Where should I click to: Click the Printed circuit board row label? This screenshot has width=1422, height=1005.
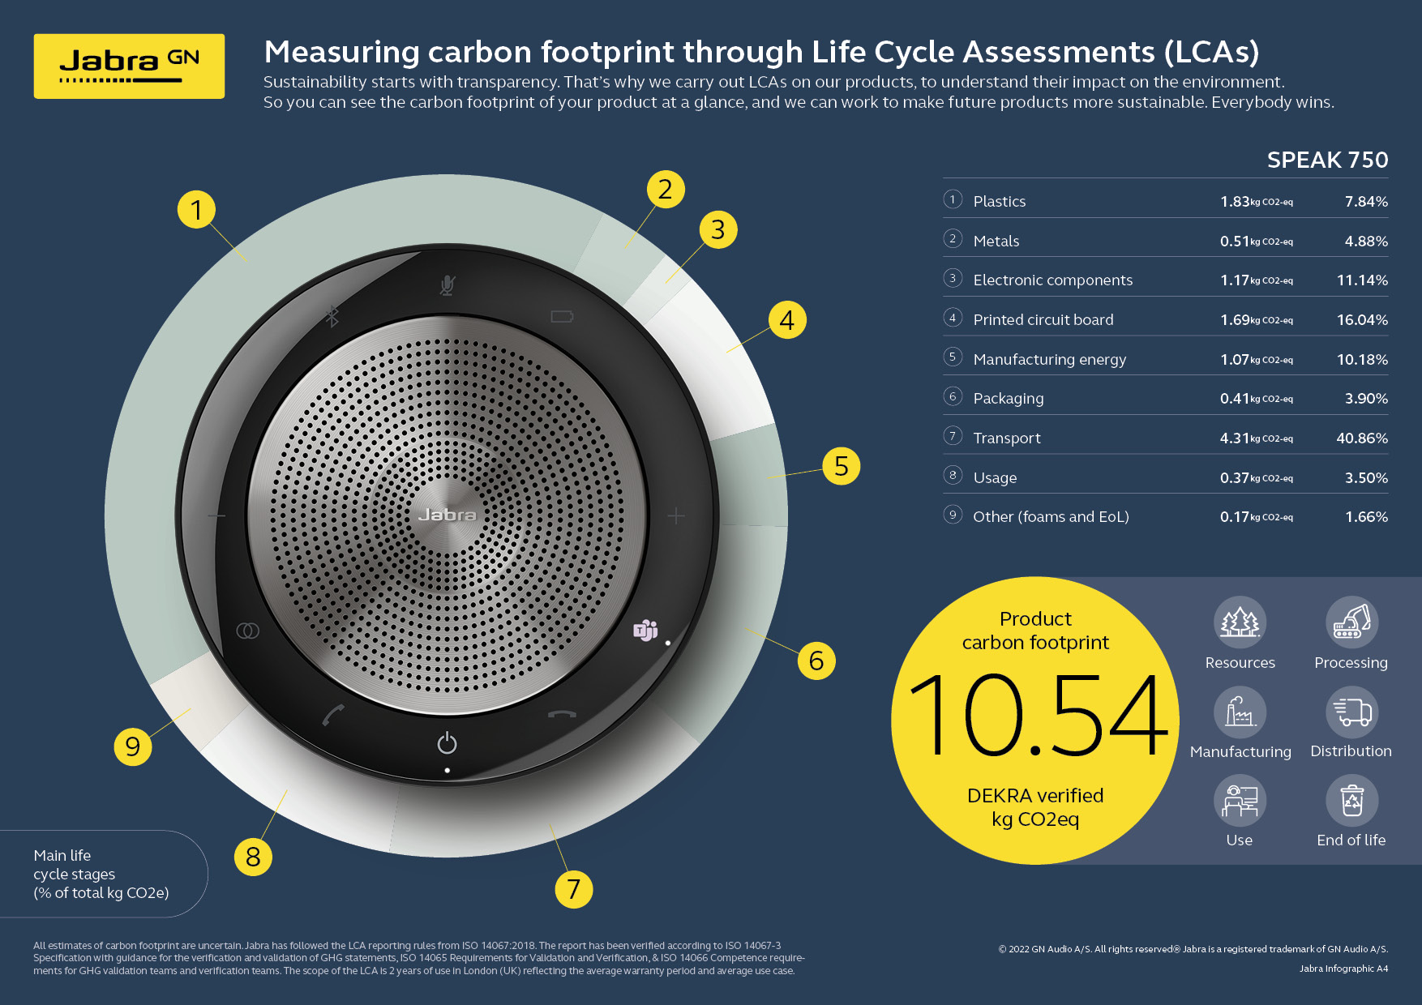pos(1043,319)
